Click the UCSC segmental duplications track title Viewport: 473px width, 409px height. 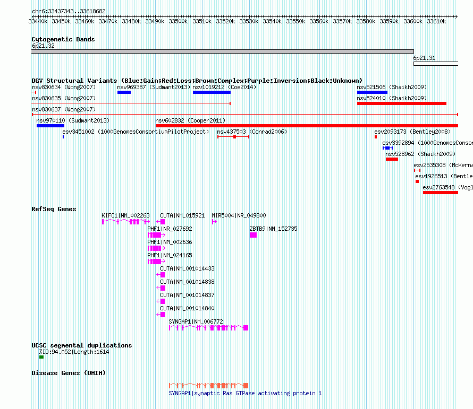[82, 345]
